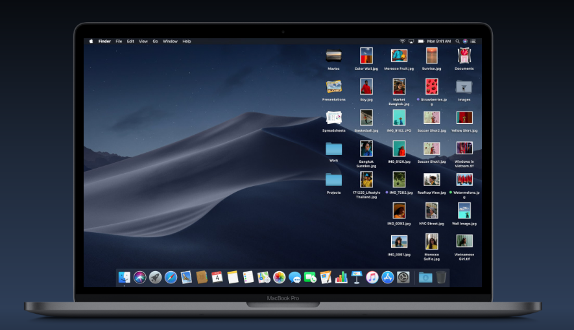Open Numbers bar chart icon in Dock
Screen dimensions: 574x330
[x=341, y=277]
